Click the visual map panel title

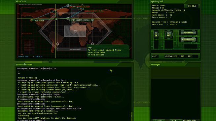pos(21,2)
